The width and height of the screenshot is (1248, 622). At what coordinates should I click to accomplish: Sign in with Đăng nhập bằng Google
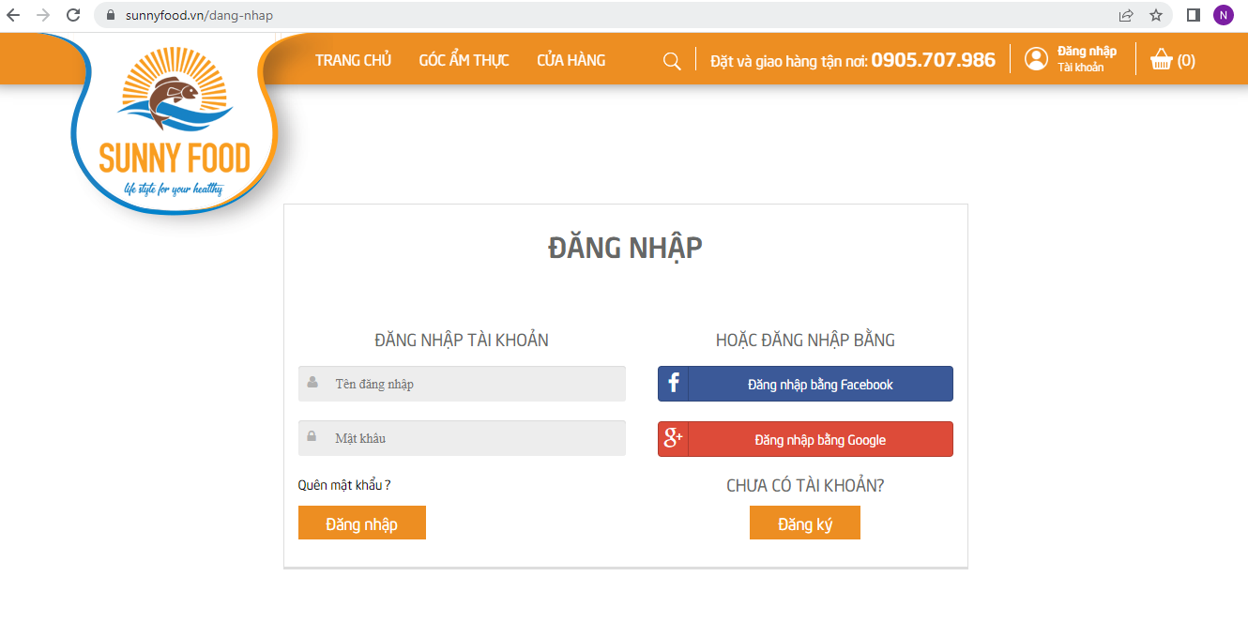[x=805, y=439]
